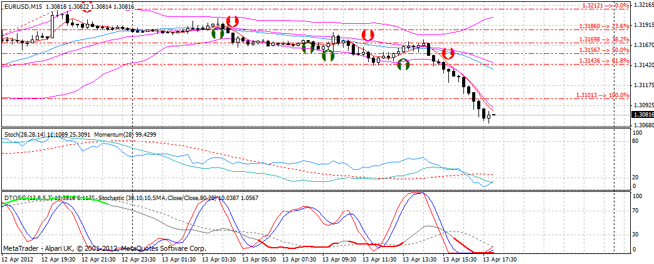Select the green up-arrow signal near 13 Apr 07:30
This screenshot has height=264, width=654.
tap(308, 48)
